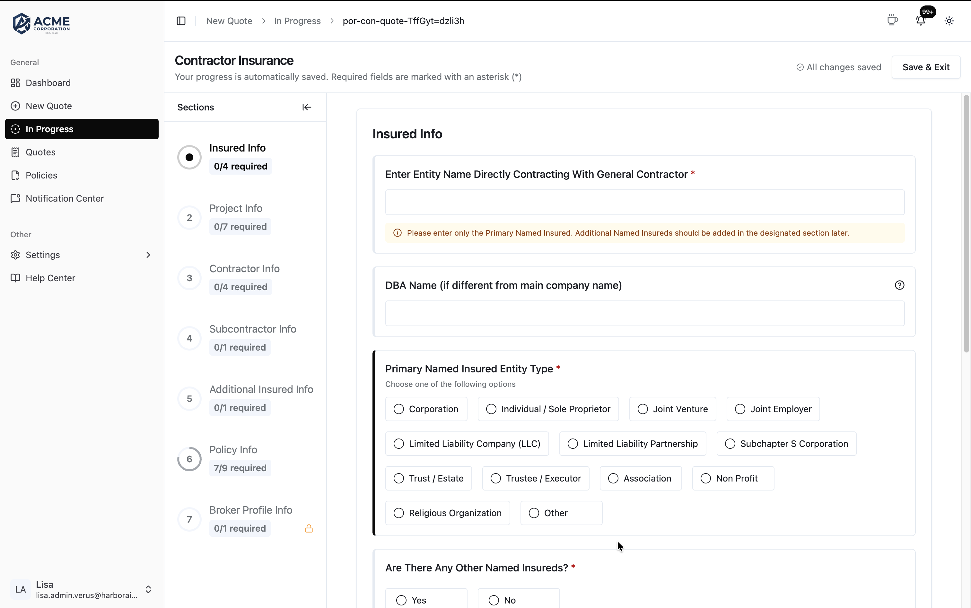Screen dimensions: 971x608
Task: Click the Notification Center message icon
Action: [15, 198]
